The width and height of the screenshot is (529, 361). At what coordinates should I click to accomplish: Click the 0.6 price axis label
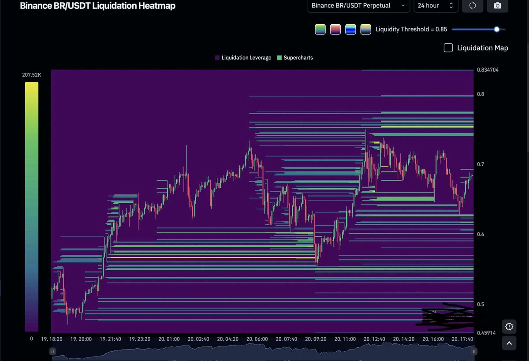(481, 234)
